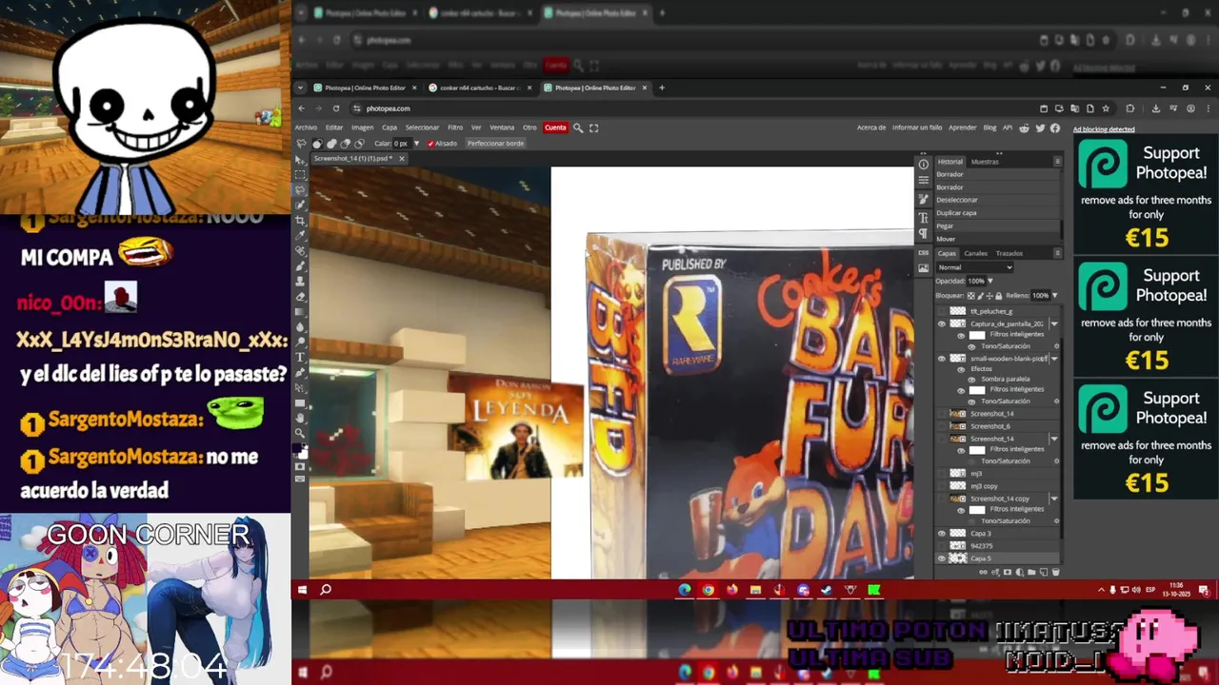The height and width of the screenshot is (685, 1219).
Task: Collapse Screenshot_14 copy layer filters arrow
Action: click(x=1054, y=498)
